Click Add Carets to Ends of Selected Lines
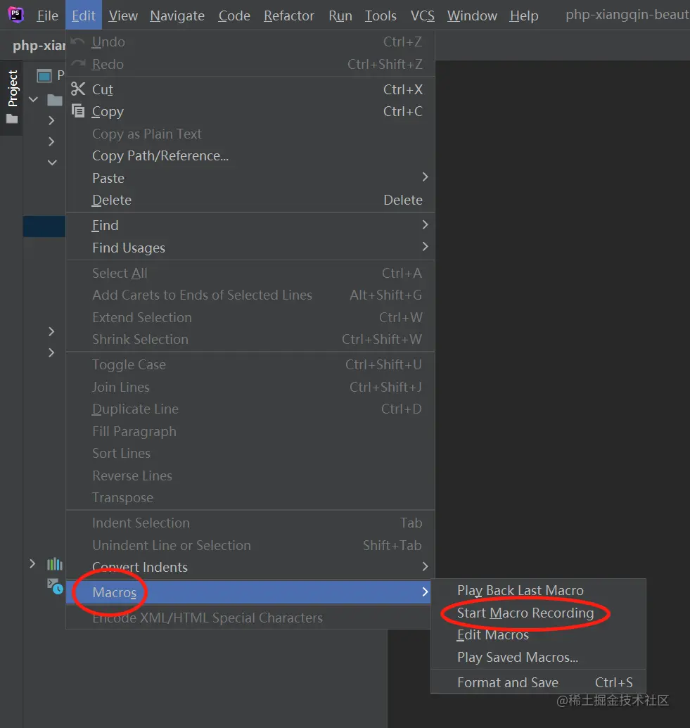 pyautogui.click(x=250, y=295)
